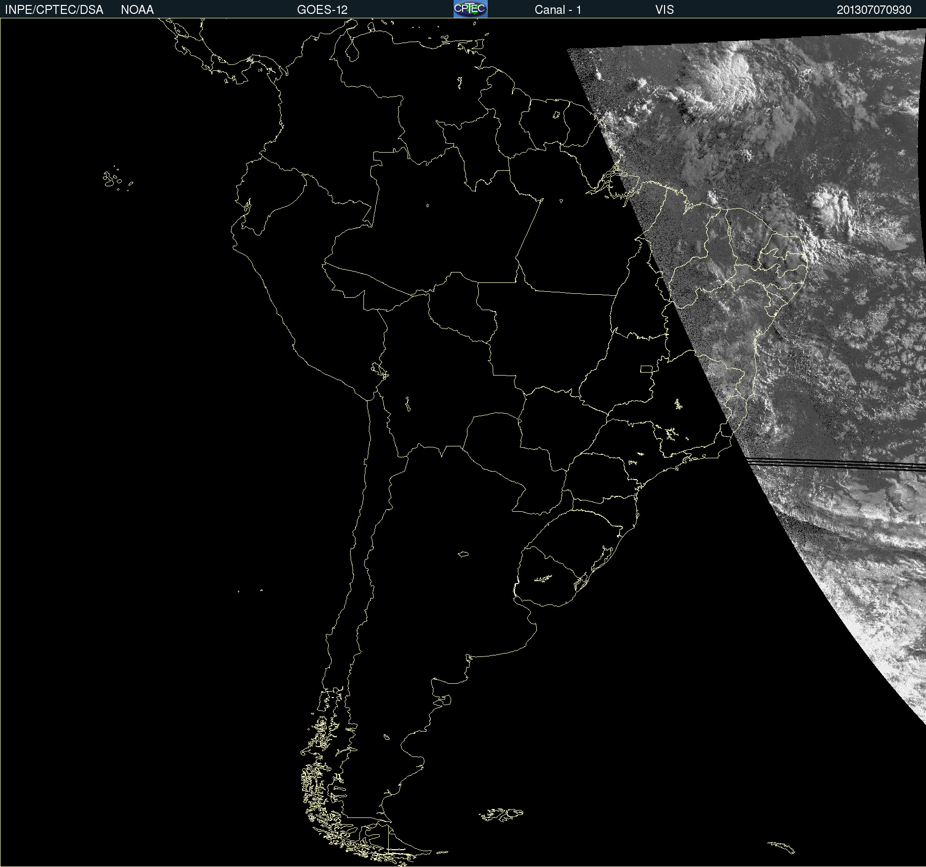This screenshot has height=867, width=926.
Task: Click the 201307070930 timestamp
Action: click(x=874, y=10)
